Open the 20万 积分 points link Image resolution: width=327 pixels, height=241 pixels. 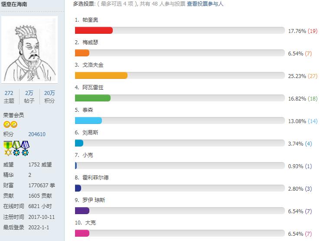coord(49,97)
